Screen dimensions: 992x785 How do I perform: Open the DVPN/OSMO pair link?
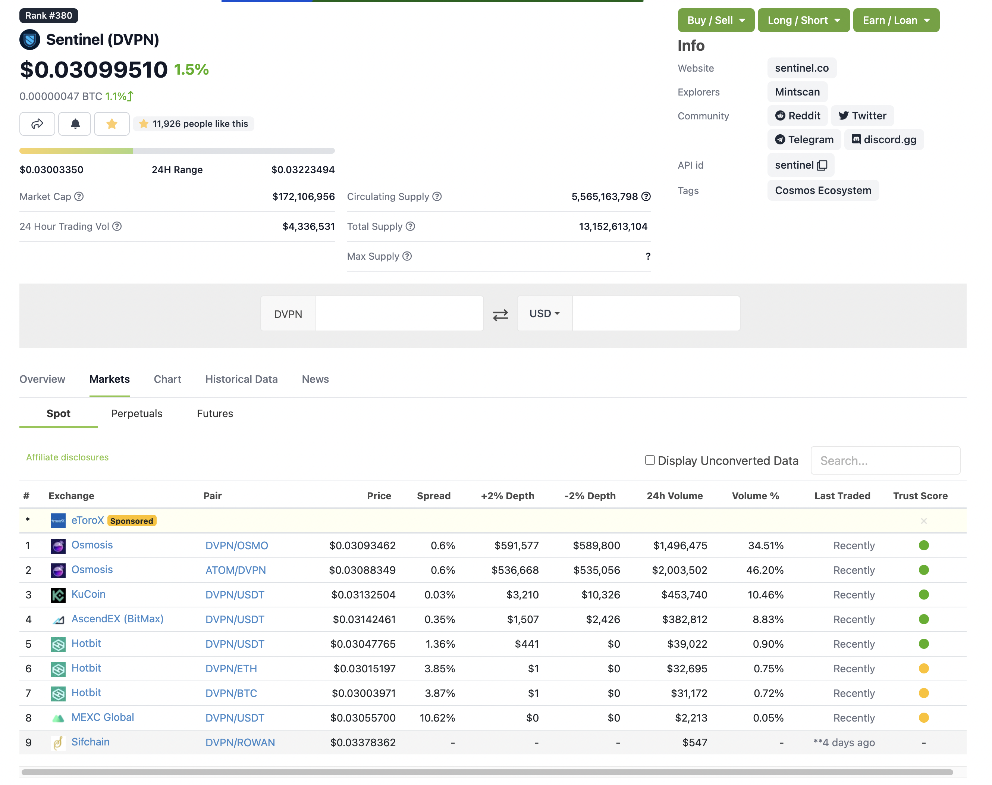[237, 545]
